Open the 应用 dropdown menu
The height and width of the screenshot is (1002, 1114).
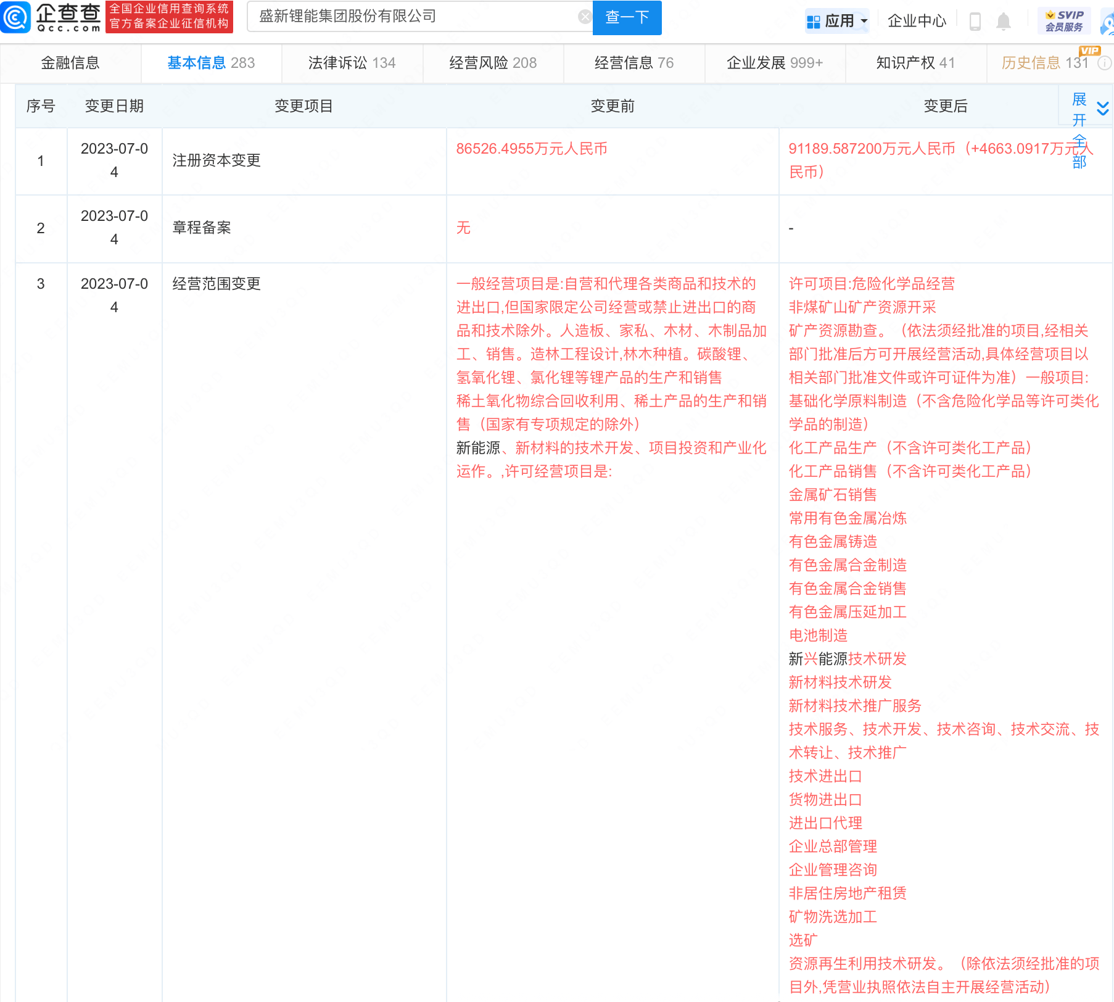837,21
